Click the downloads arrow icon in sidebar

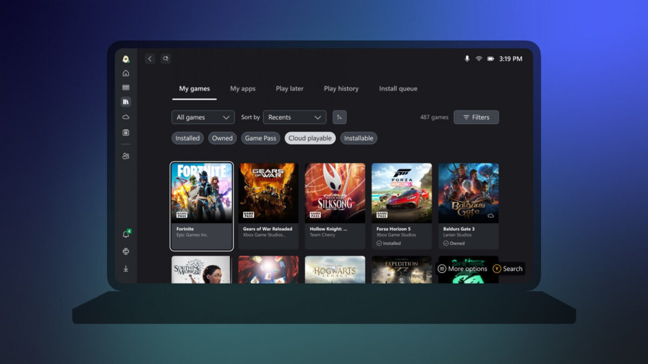[126, 269]
